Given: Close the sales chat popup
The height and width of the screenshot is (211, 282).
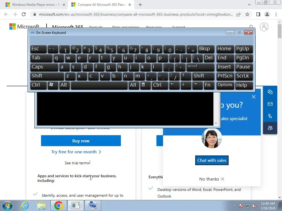Looking at the screenshot, I should pyautogui.click(x=254, y=97).
